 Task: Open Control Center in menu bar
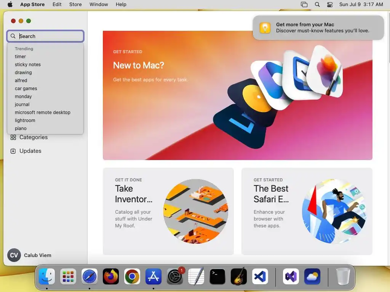[x=330, y=5]
